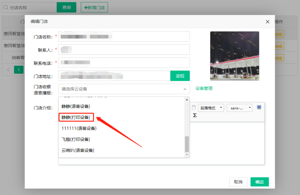
Task: Click the Σ formula icon in editor
Action: pyautogui.click(x=195, y=115)
